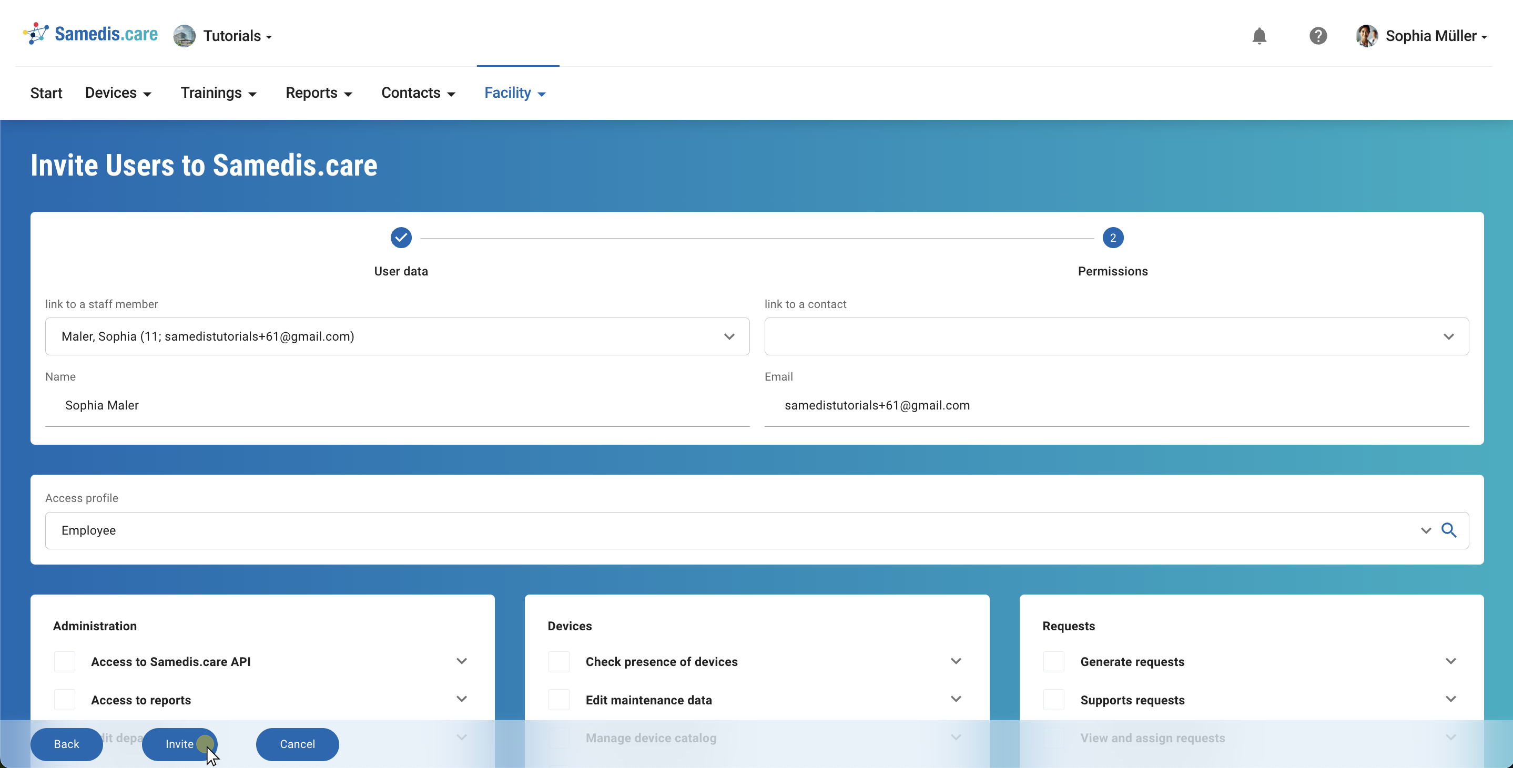The image size is (1513, 768).
Task: Tick the Supports requests checkbox
Action: click(x=1054, y=700)
